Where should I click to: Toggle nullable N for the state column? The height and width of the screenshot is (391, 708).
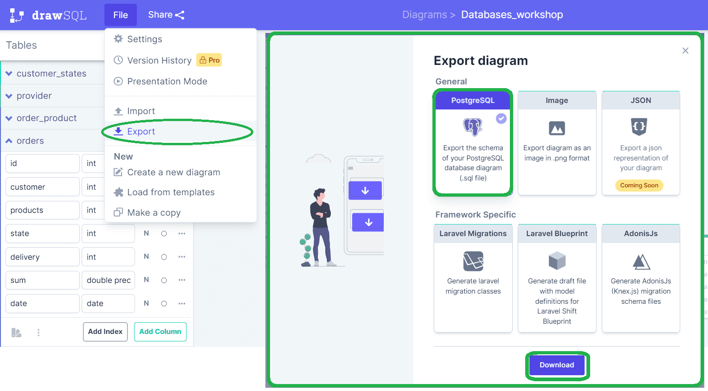coord(146,233)
